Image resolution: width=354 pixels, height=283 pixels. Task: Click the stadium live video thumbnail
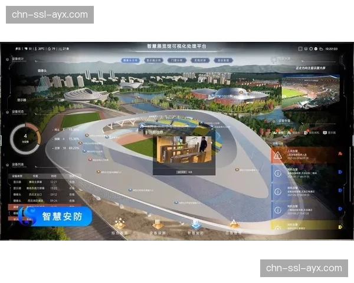(311, 93)
